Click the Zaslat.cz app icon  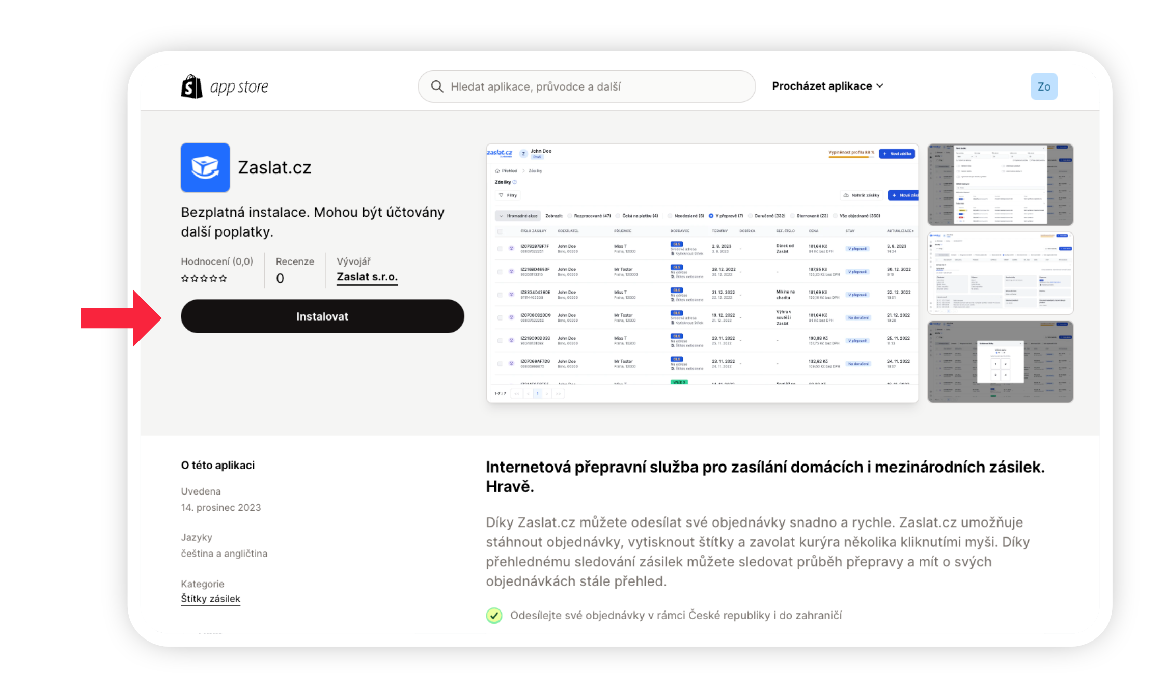205,167
